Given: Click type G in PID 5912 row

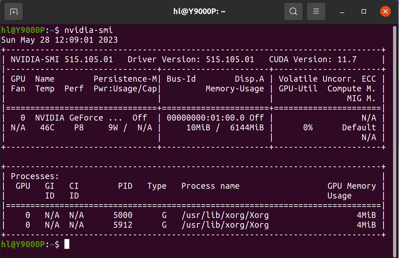Looking at the screenshot, I should (x=164, y=225).
